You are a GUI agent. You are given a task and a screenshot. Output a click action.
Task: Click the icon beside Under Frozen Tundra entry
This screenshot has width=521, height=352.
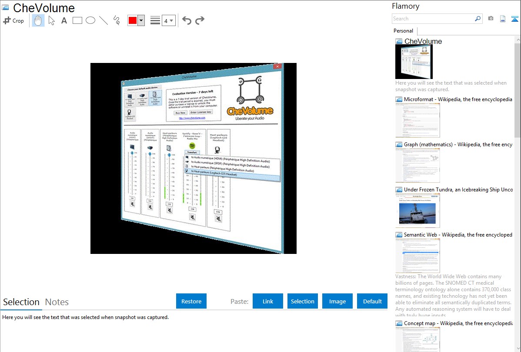pyautogui.click(x=399, y=190)
